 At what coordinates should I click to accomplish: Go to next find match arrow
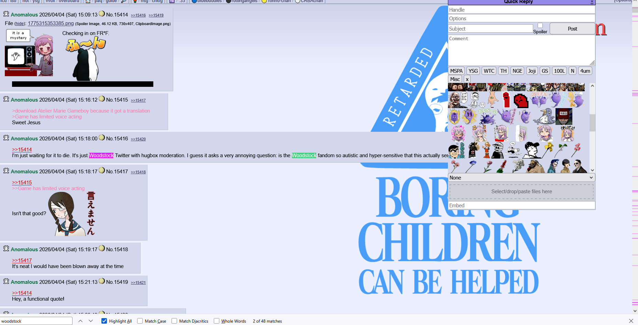91,321
